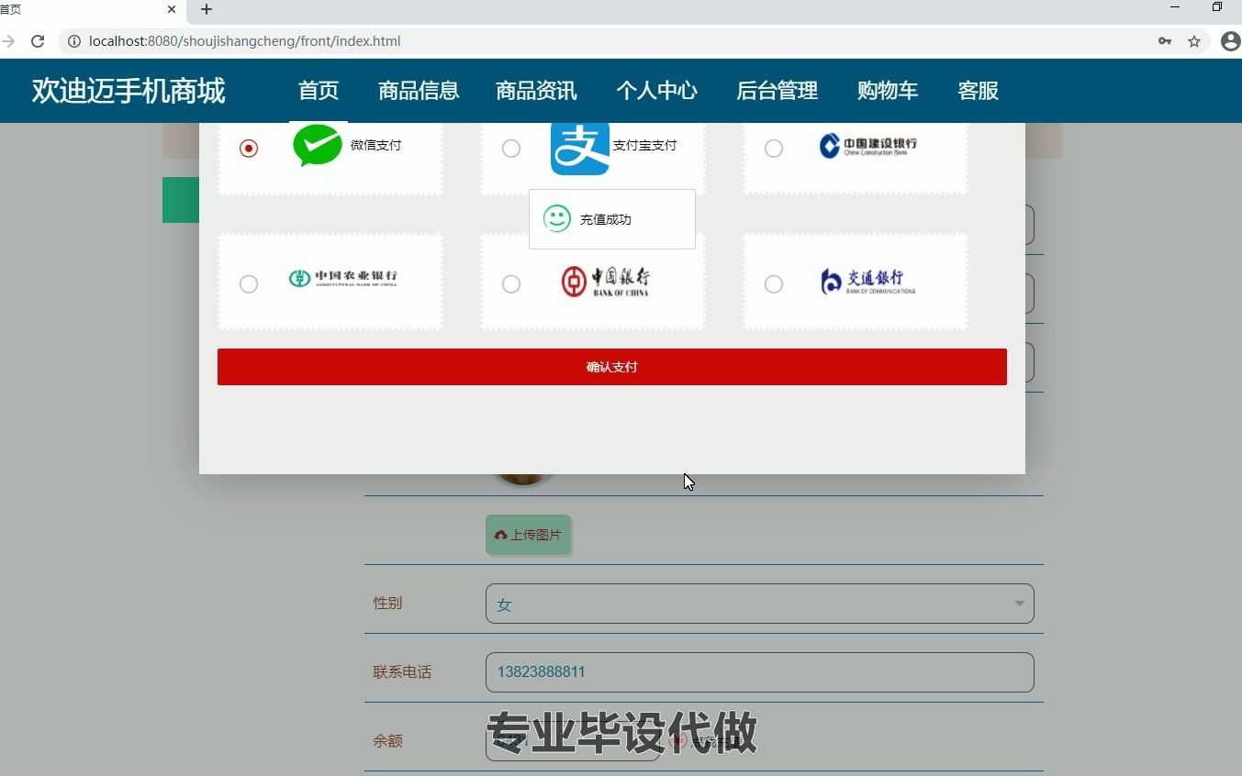Open the 客服 navigation item
Image resolution: width=1242 pixels, height=776 pixels.
pos(978,91)
